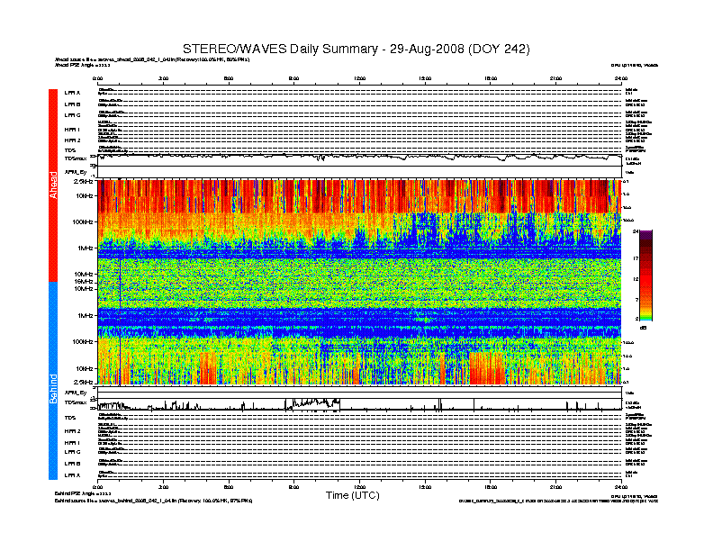Viewport: 713px width, 551px height.
Task: Click the 24 value on the color scale
Action: point(636,232)
